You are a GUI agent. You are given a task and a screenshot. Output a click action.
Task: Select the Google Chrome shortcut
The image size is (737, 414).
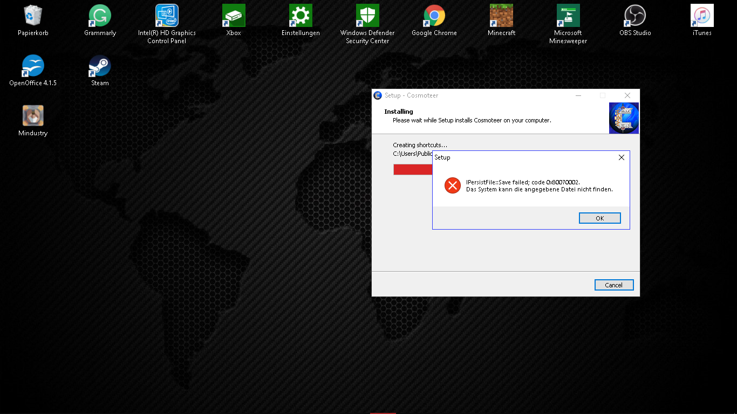click(434, 16)
